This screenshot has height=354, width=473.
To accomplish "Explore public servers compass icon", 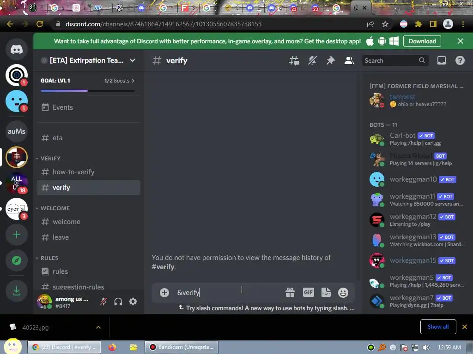I will 17,260.
